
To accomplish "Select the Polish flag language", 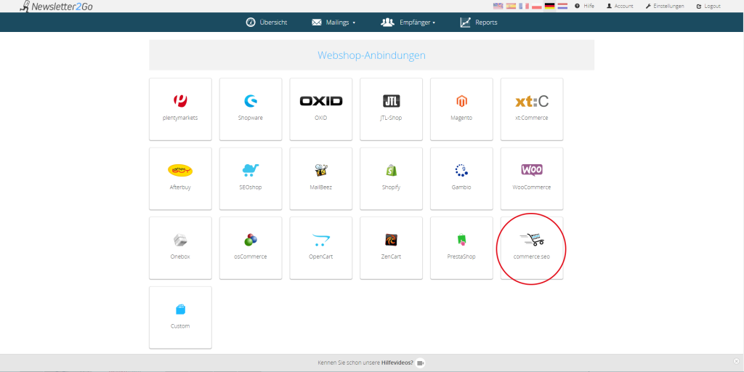I will click(537, 6).
